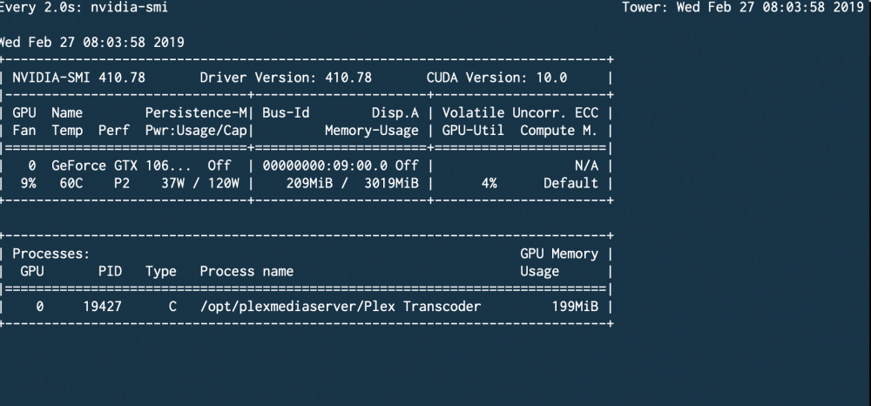Select 'CUDA Version: 10.0' text

[x=496, y=78]
